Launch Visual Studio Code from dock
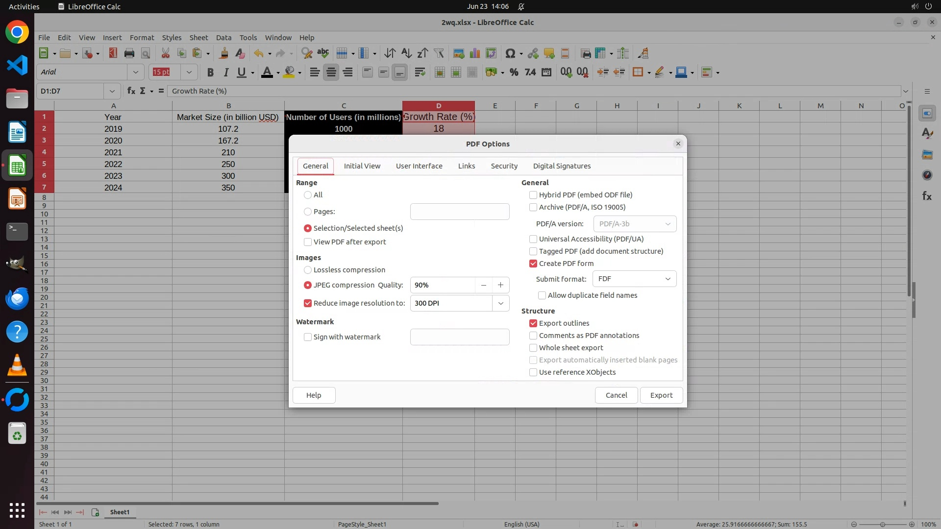 point(17,65)
